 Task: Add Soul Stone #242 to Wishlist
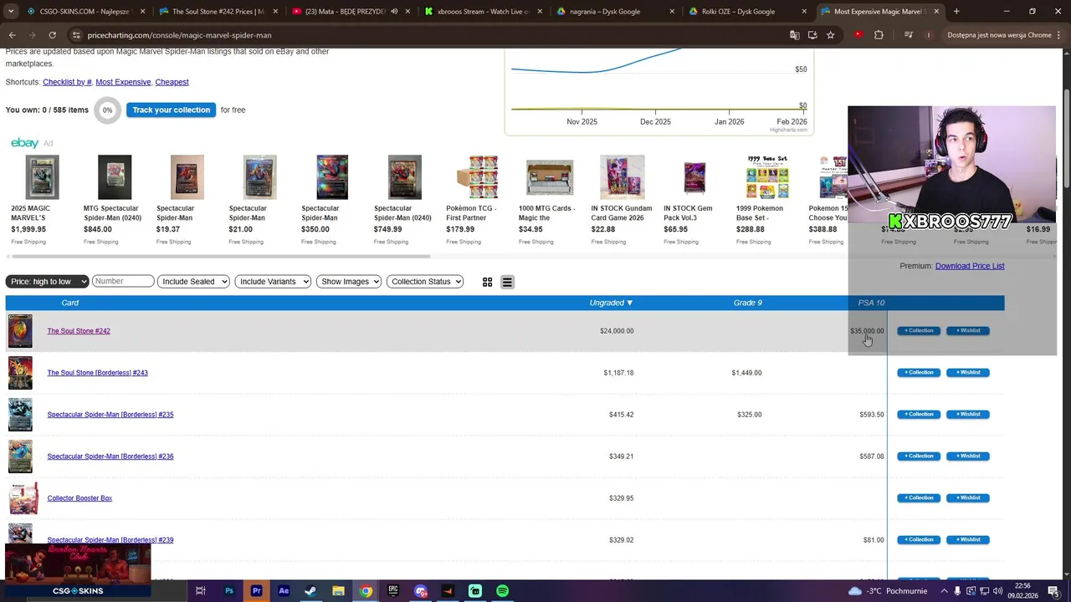968,331
